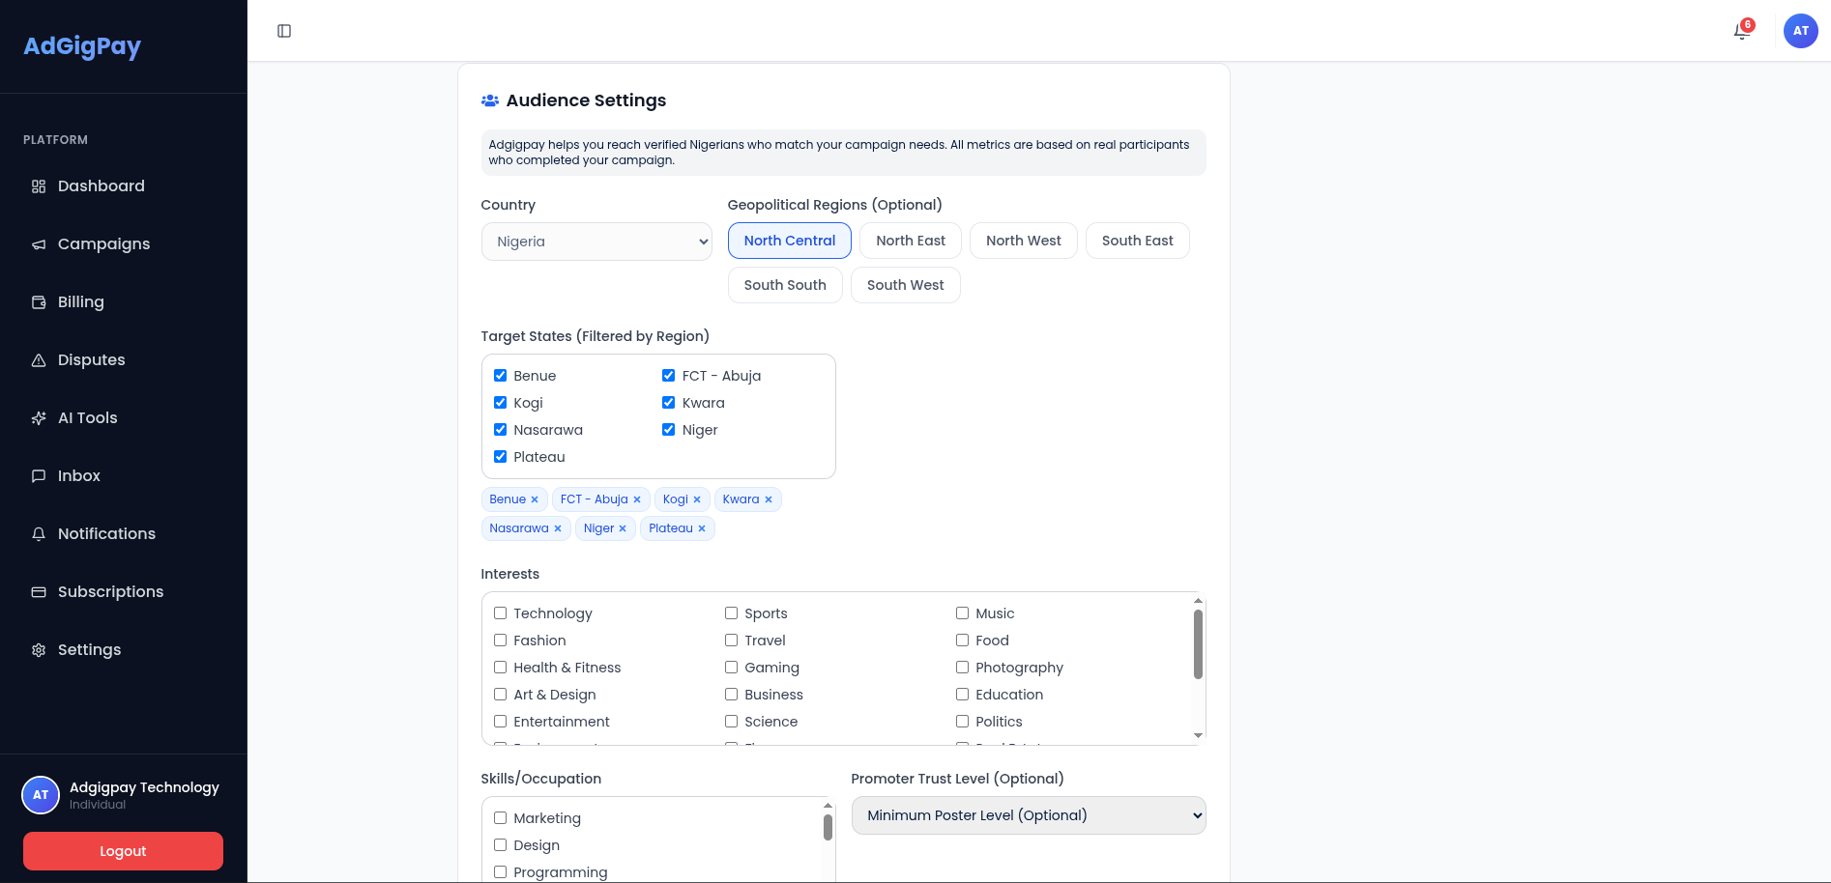Open the Country dropdown showing Nigeria

(x=596, y=242)
